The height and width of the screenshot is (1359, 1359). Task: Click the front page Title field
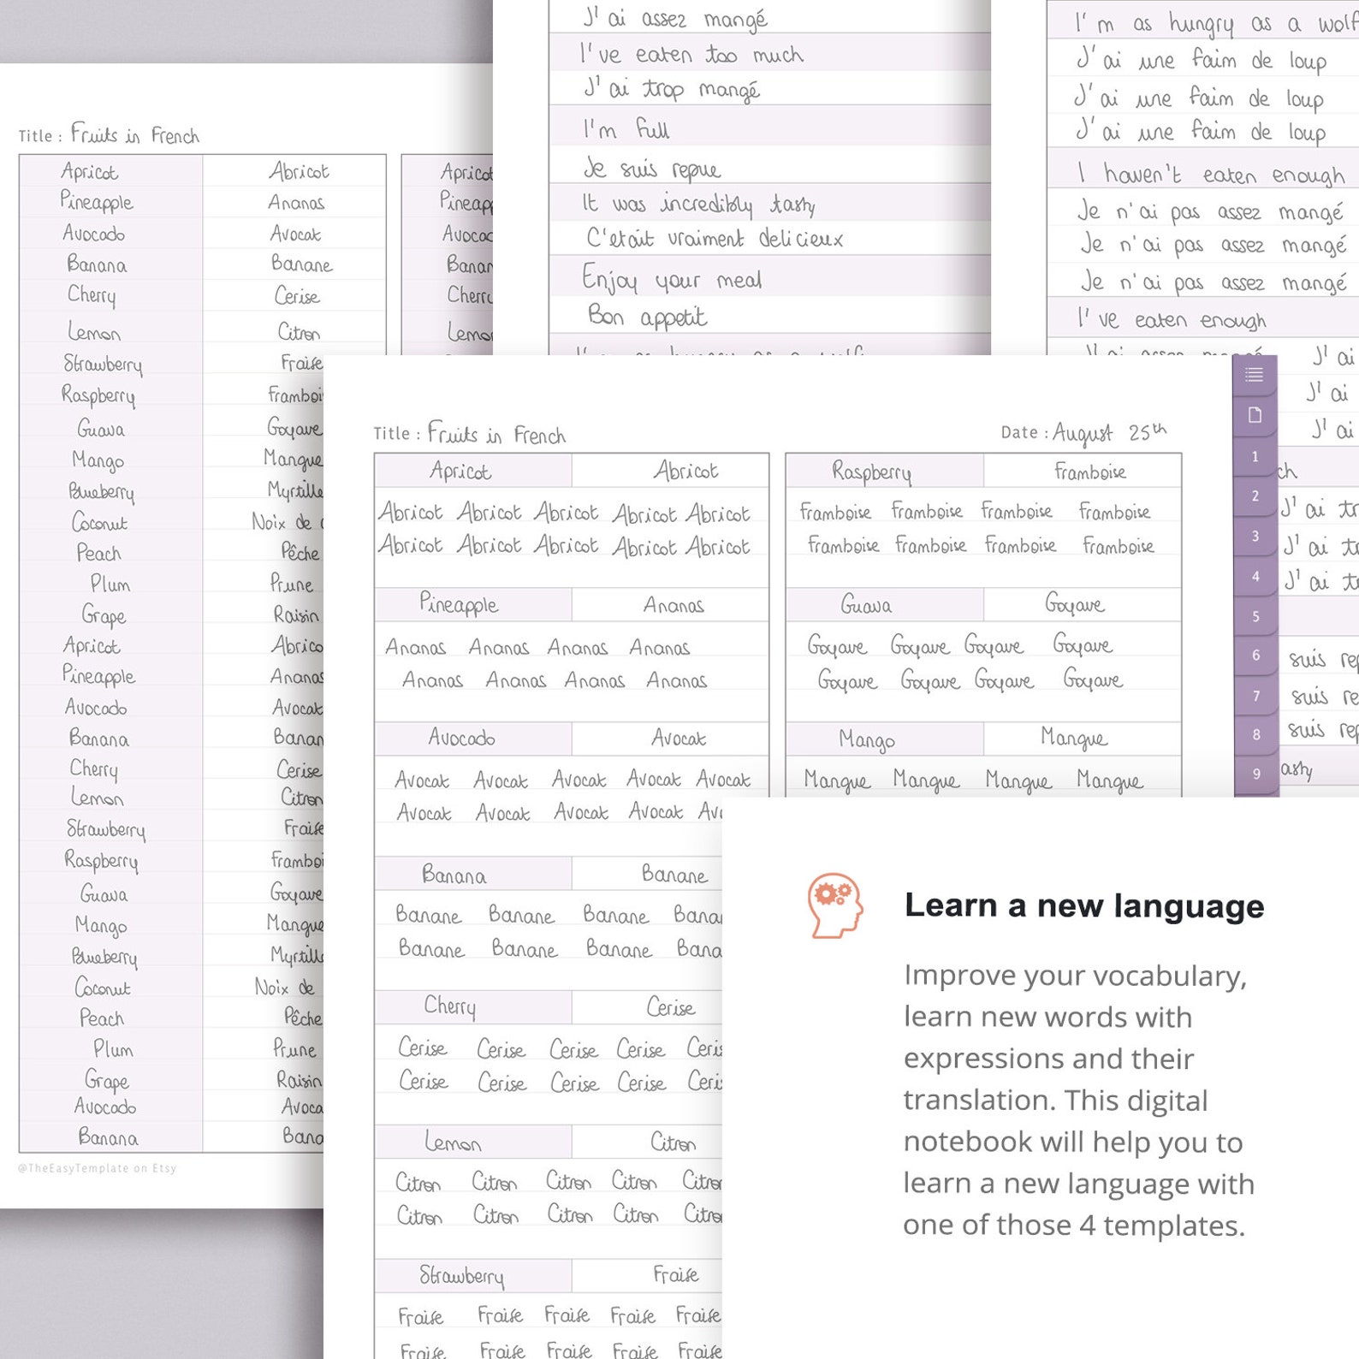pyautogui.click(x=470, y=433)
